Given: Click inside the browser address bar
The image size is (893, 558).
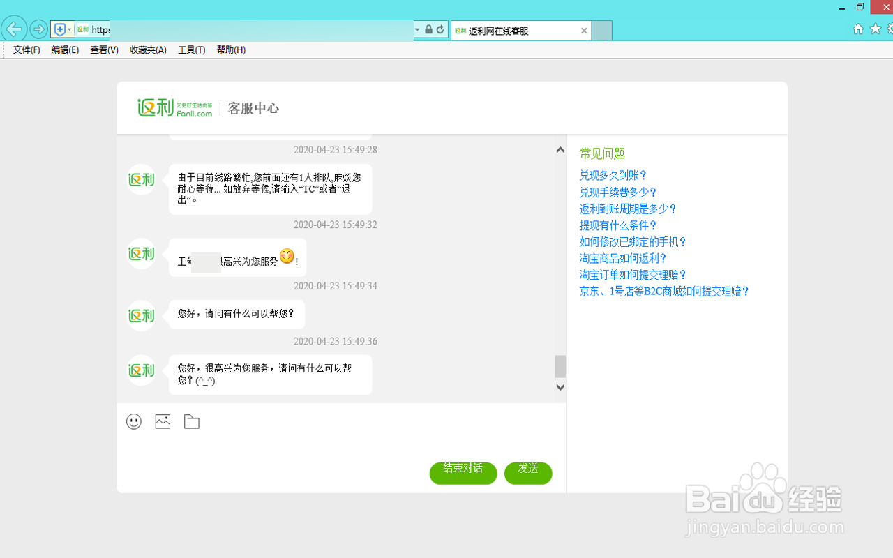Looking at the screenshot, I should point(258,30).
